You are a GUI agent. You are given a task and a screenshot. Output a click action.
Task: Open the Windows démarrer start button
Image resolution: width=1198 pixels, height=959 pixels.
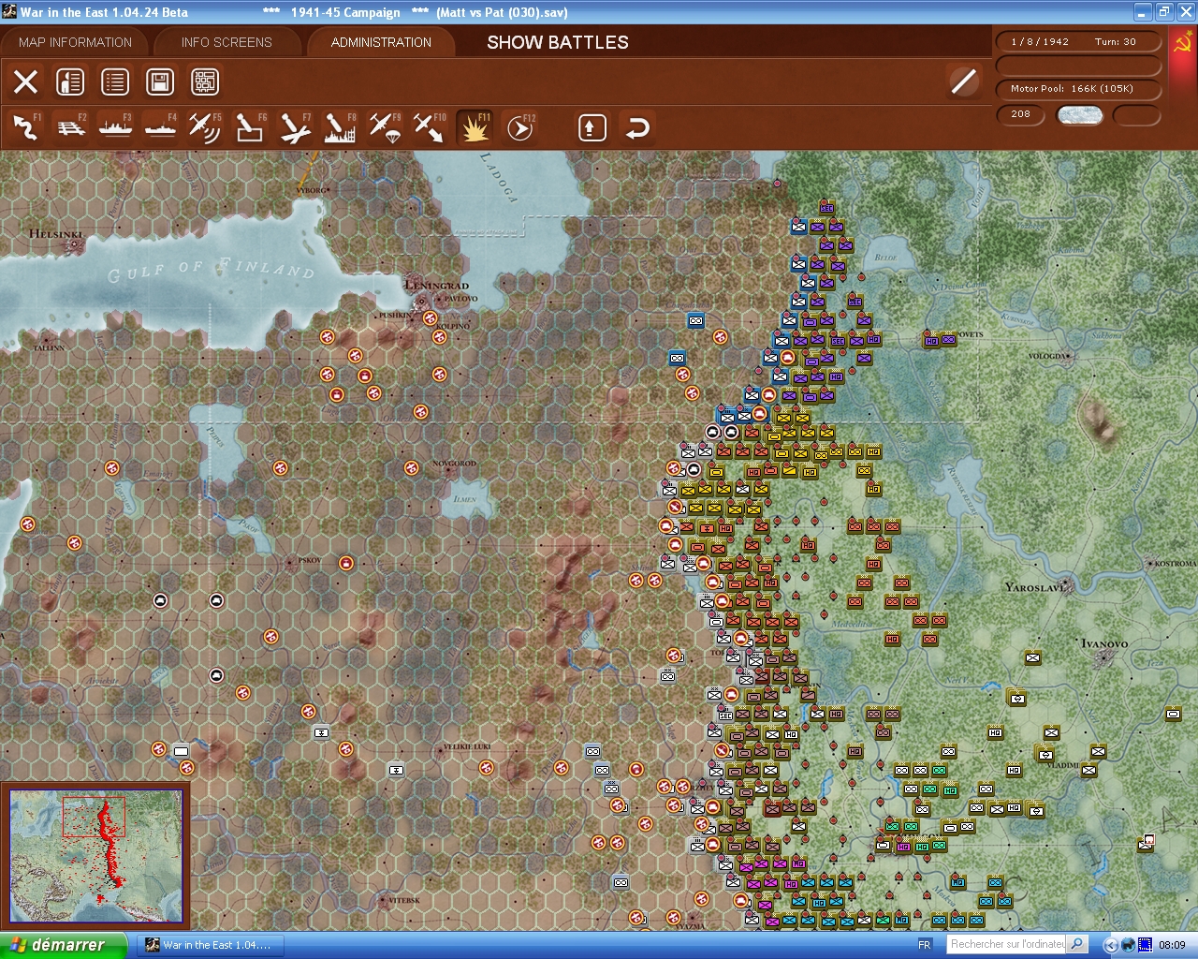[x=64, y=945]
